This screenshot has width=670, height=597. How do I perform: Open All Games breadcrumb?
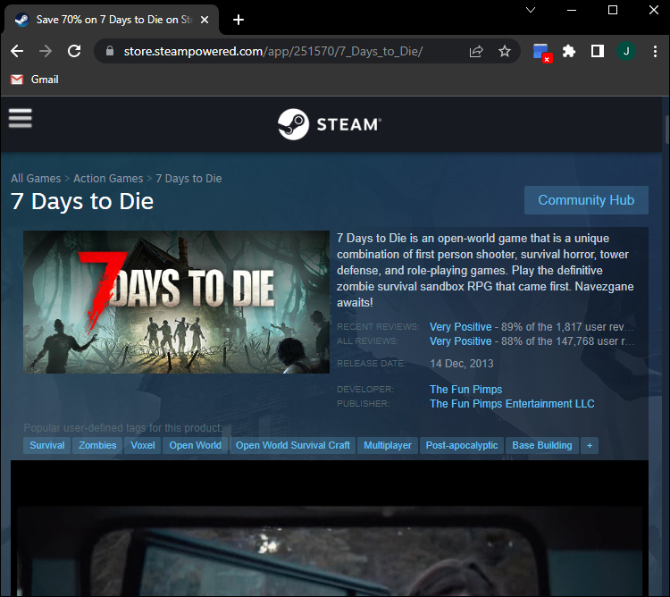click(x=36, y=178)
